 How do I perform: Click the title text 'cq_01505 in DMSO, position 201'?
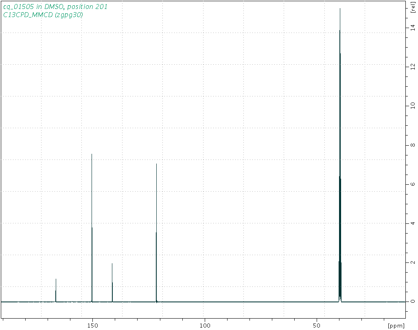(55, 7)
